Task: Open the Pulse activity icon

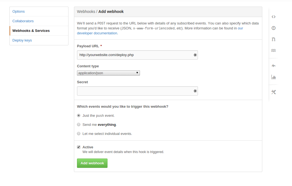Action: tap(273, 66)
